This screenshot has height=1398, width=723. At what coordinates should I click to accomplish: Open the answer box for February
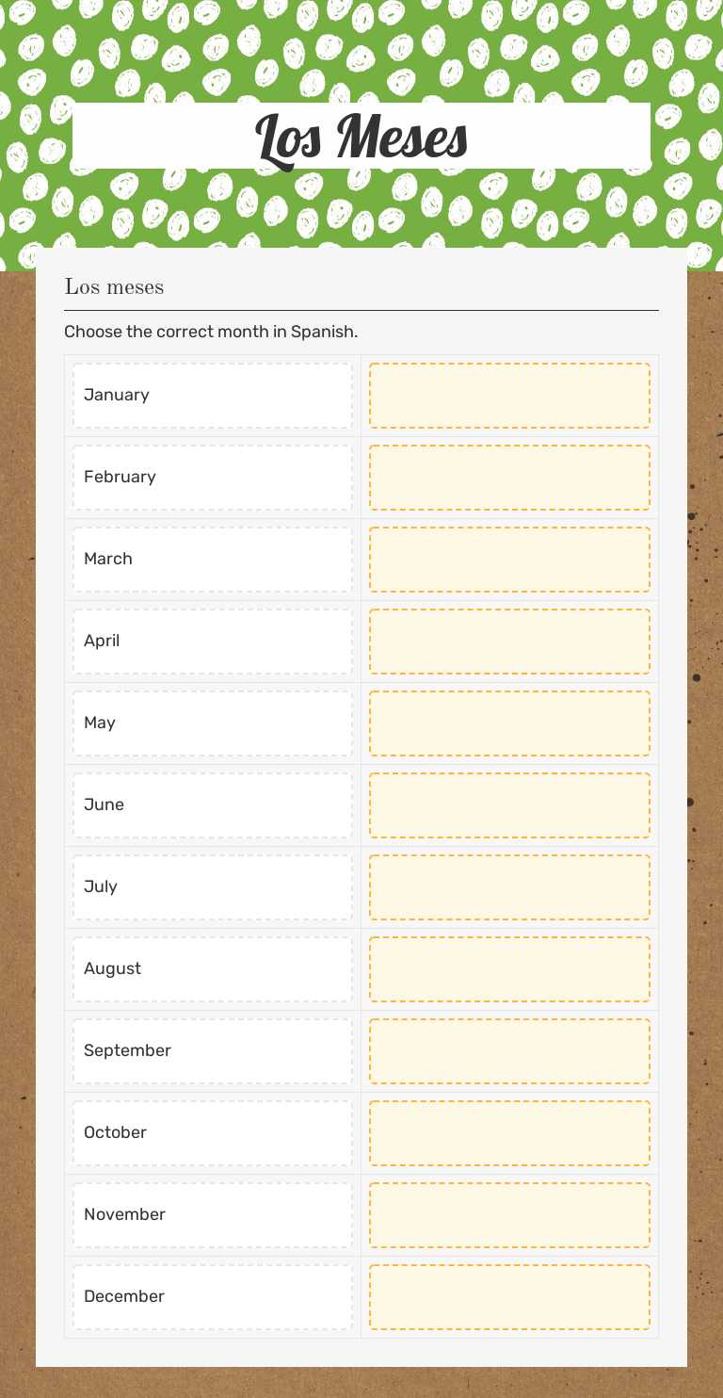(x=509, y=478)
